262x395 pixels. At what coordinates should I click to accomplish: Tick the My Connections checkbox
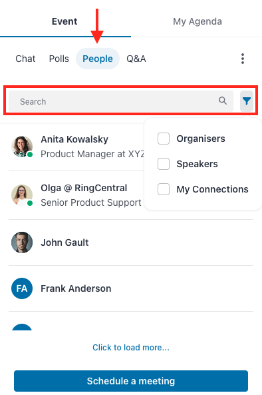coord(164,189)
